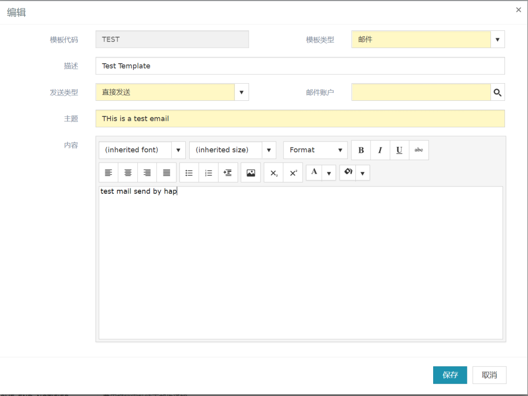Click the 主题 subject field
The image size is (528, 396).
(x=300, y=118)
